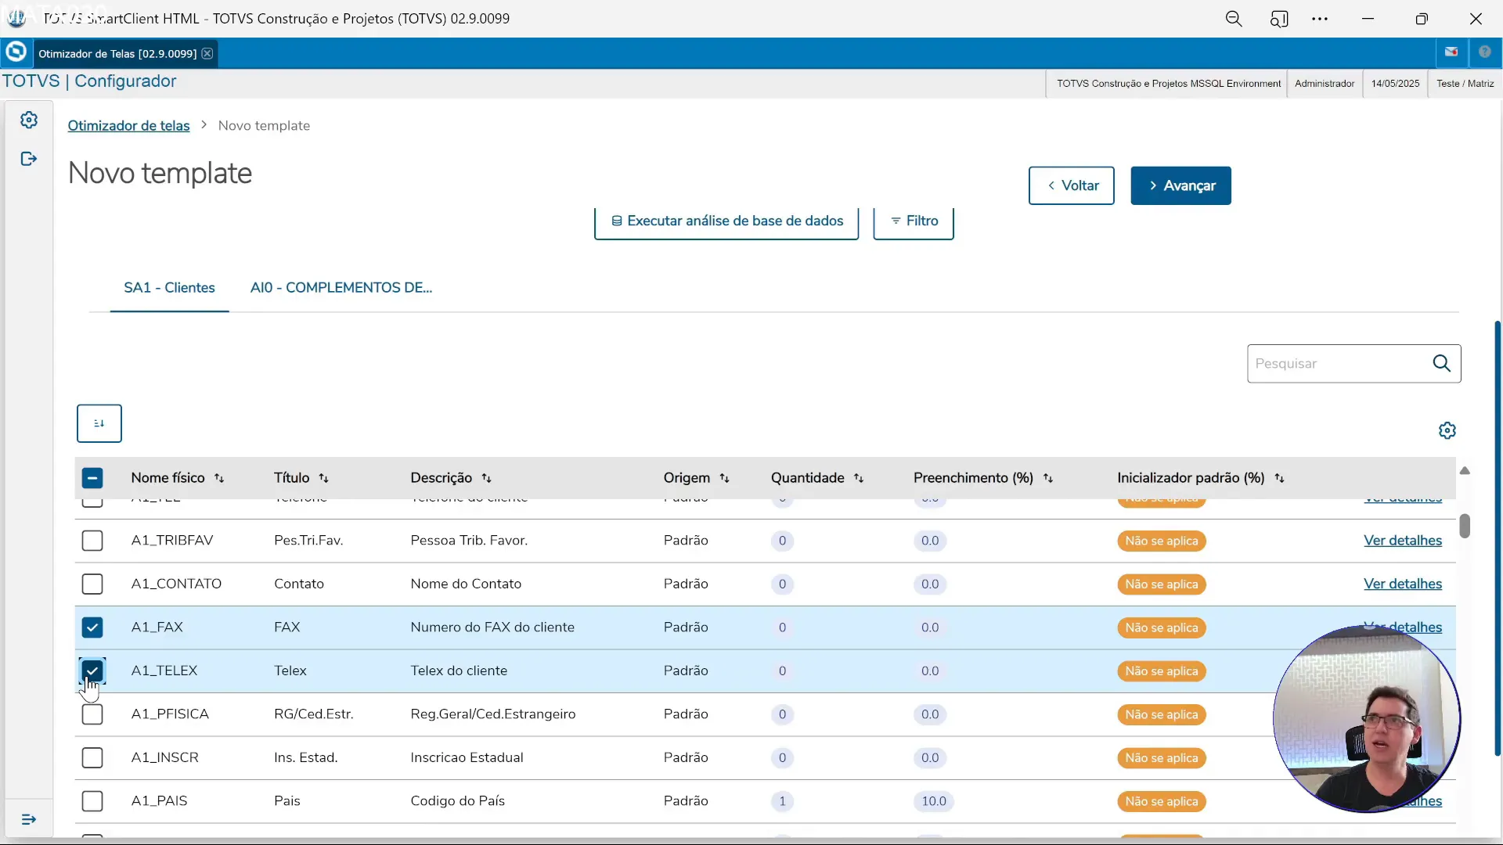This screenshot has height=845, width=1503.
Task: Click the zoom out magnifier in title bar
Action: click(1234, 19)
